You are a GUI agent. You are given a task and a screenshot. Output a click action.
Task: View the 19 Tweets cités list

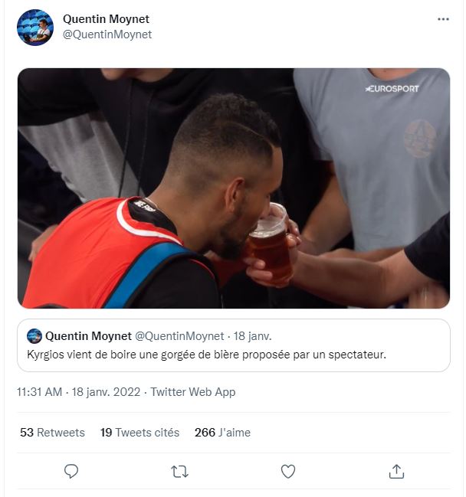coord(139,433)
